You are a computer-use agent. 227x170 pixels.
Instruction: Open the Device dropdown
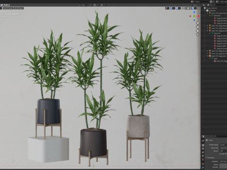(x=223, y=151)
